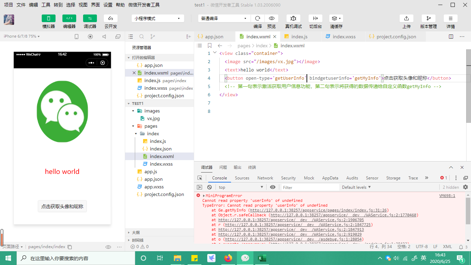Open the 详情 details panel
This screenshot has height=265, width=471.
click(451, 18)
